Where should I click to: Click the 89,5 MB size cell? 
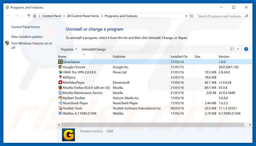click(x=210, y=88)
